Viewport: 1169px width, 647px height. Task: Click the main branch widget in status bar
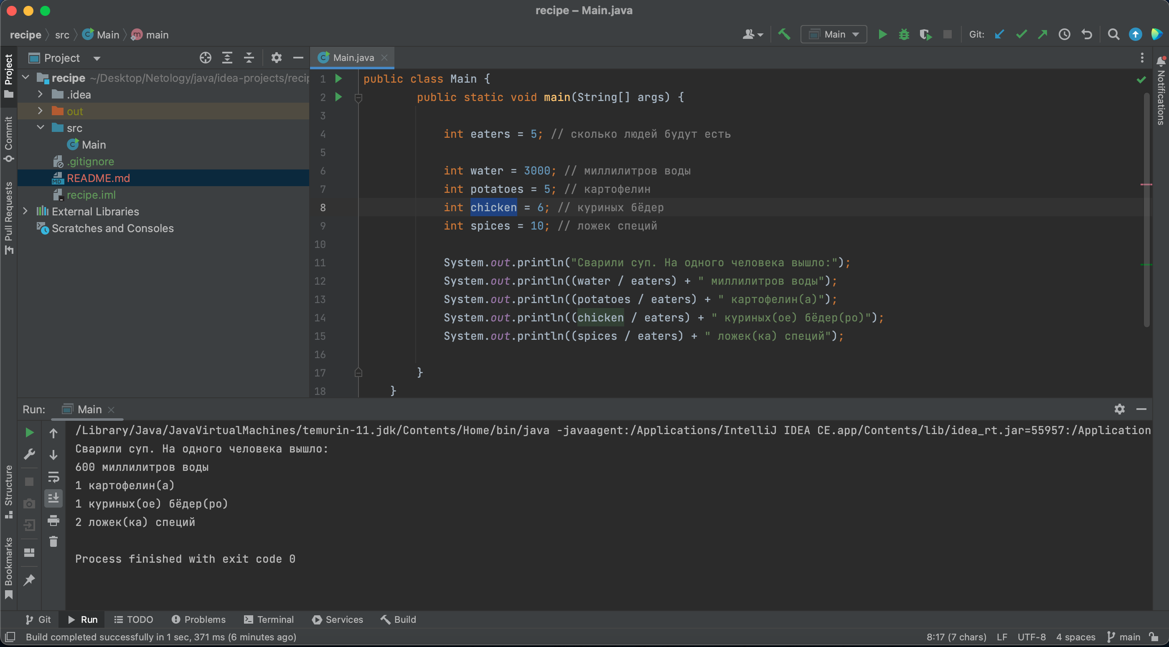click(x=1124, y=637)
